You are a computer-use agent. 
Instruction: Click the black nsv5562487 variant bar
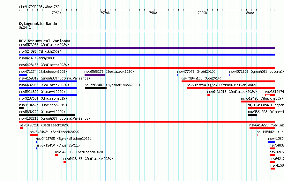point(96,88)
